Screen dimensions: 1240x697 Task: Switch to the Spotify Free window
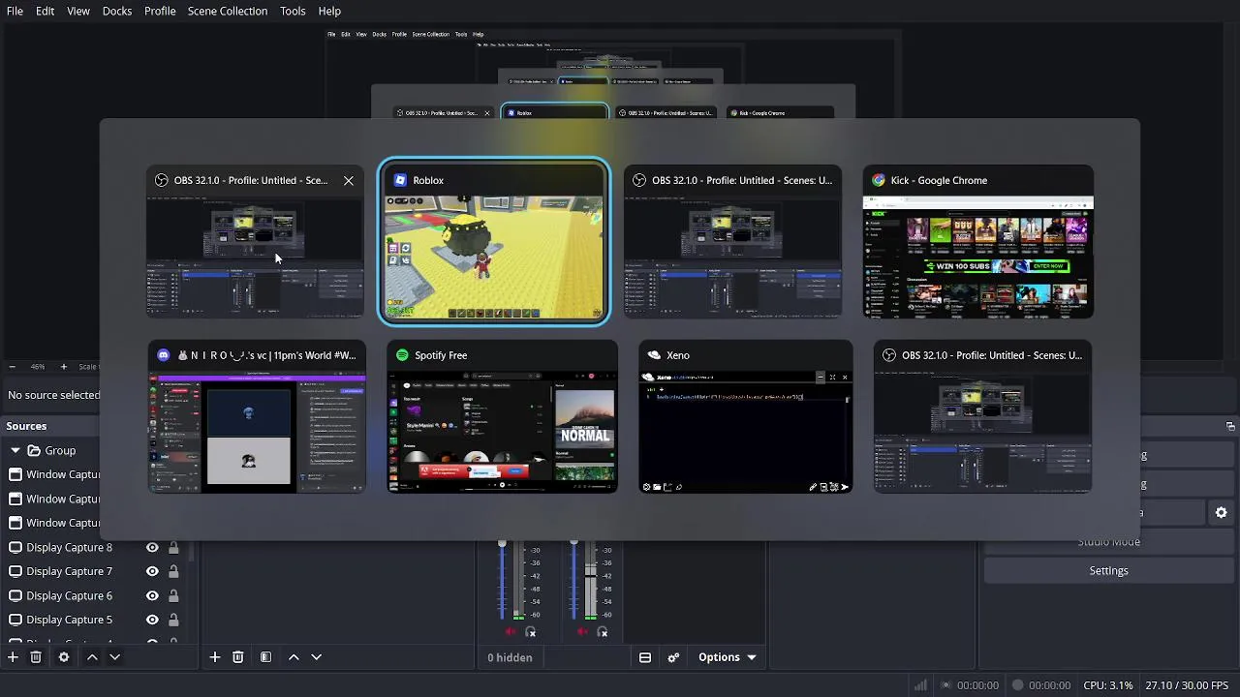point(502,416)
